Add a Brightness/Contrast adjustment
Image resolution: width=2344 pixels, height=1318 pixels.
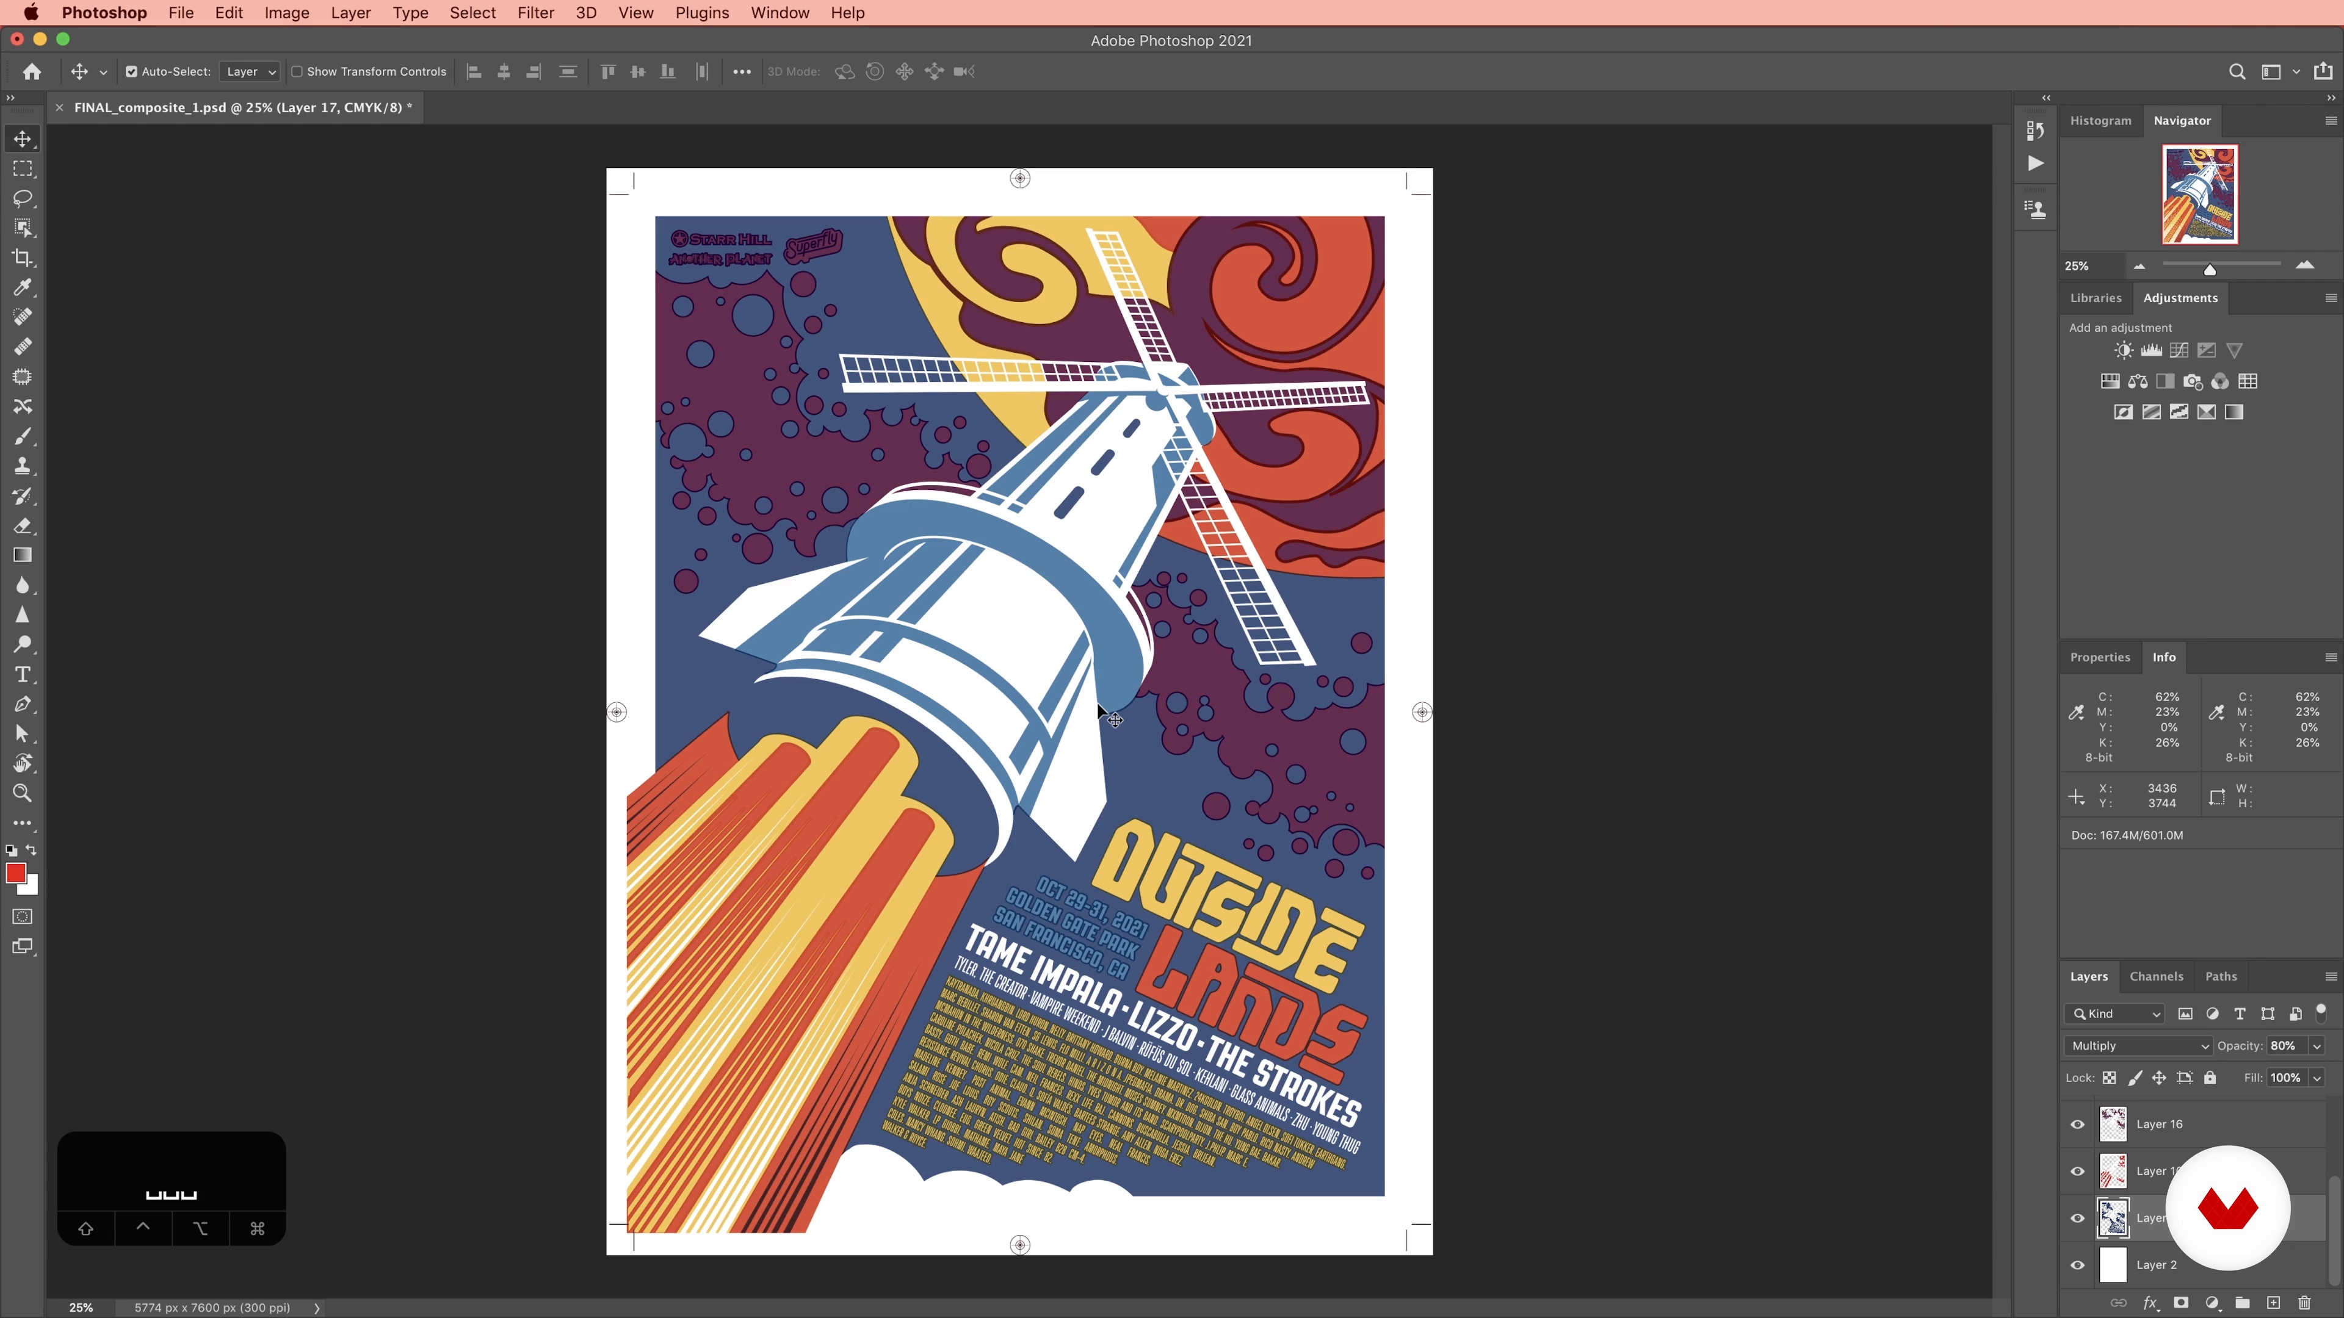[x=2123, y=350]
